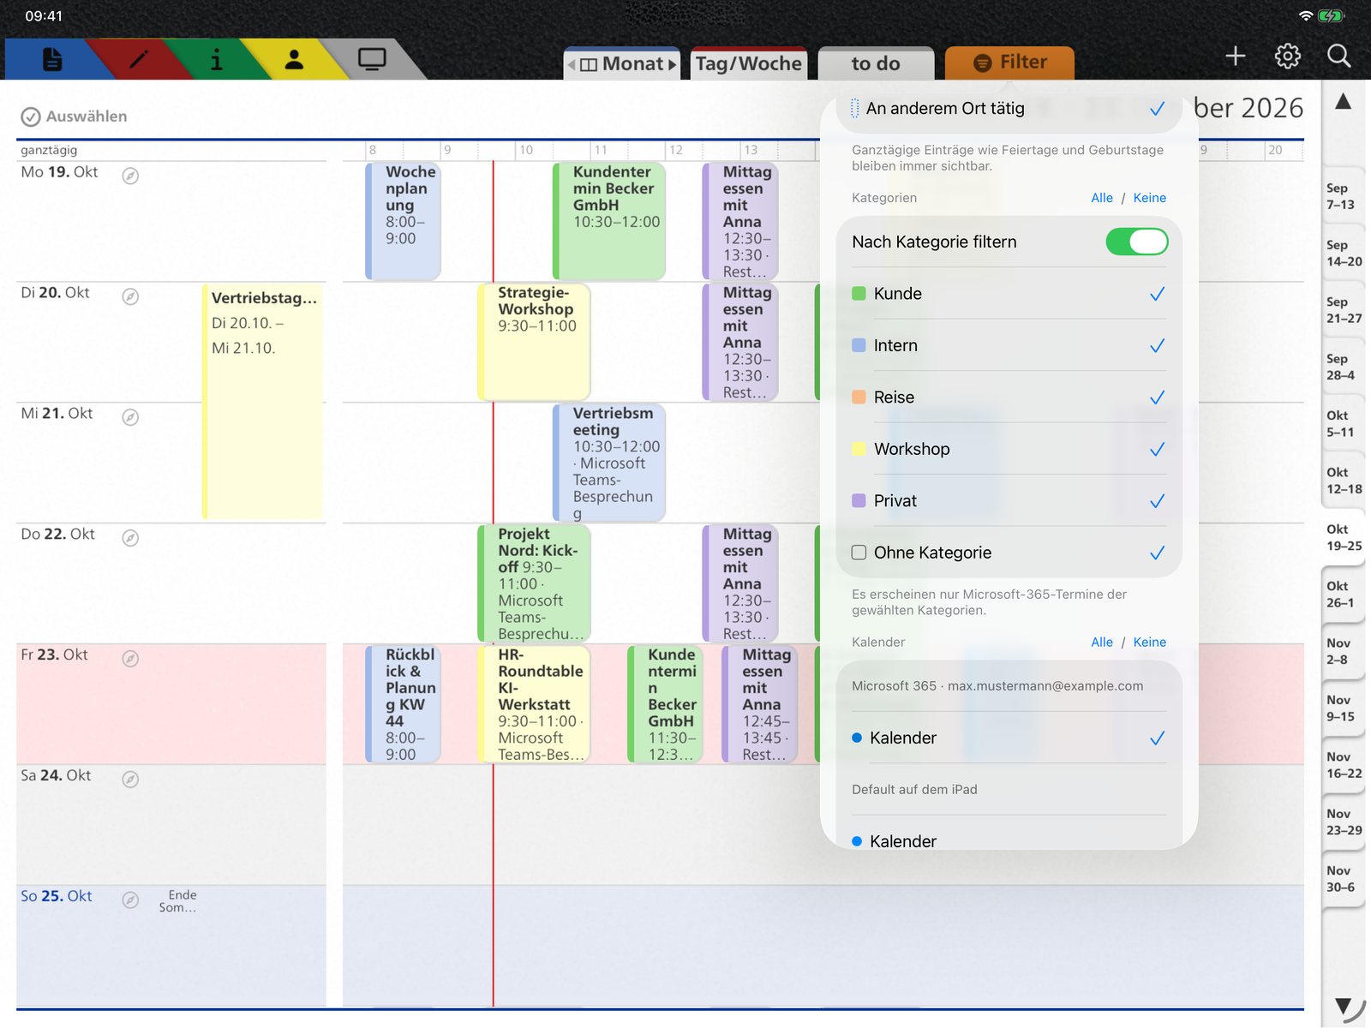Tap the edit circle for So 25. Okt

pos(130,900)
